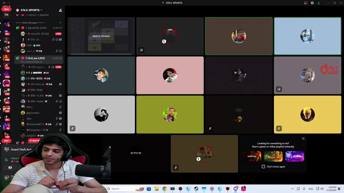Open Google Chrome from the taskbar
This screenshot has height=193, width=344.
point(164,189)
